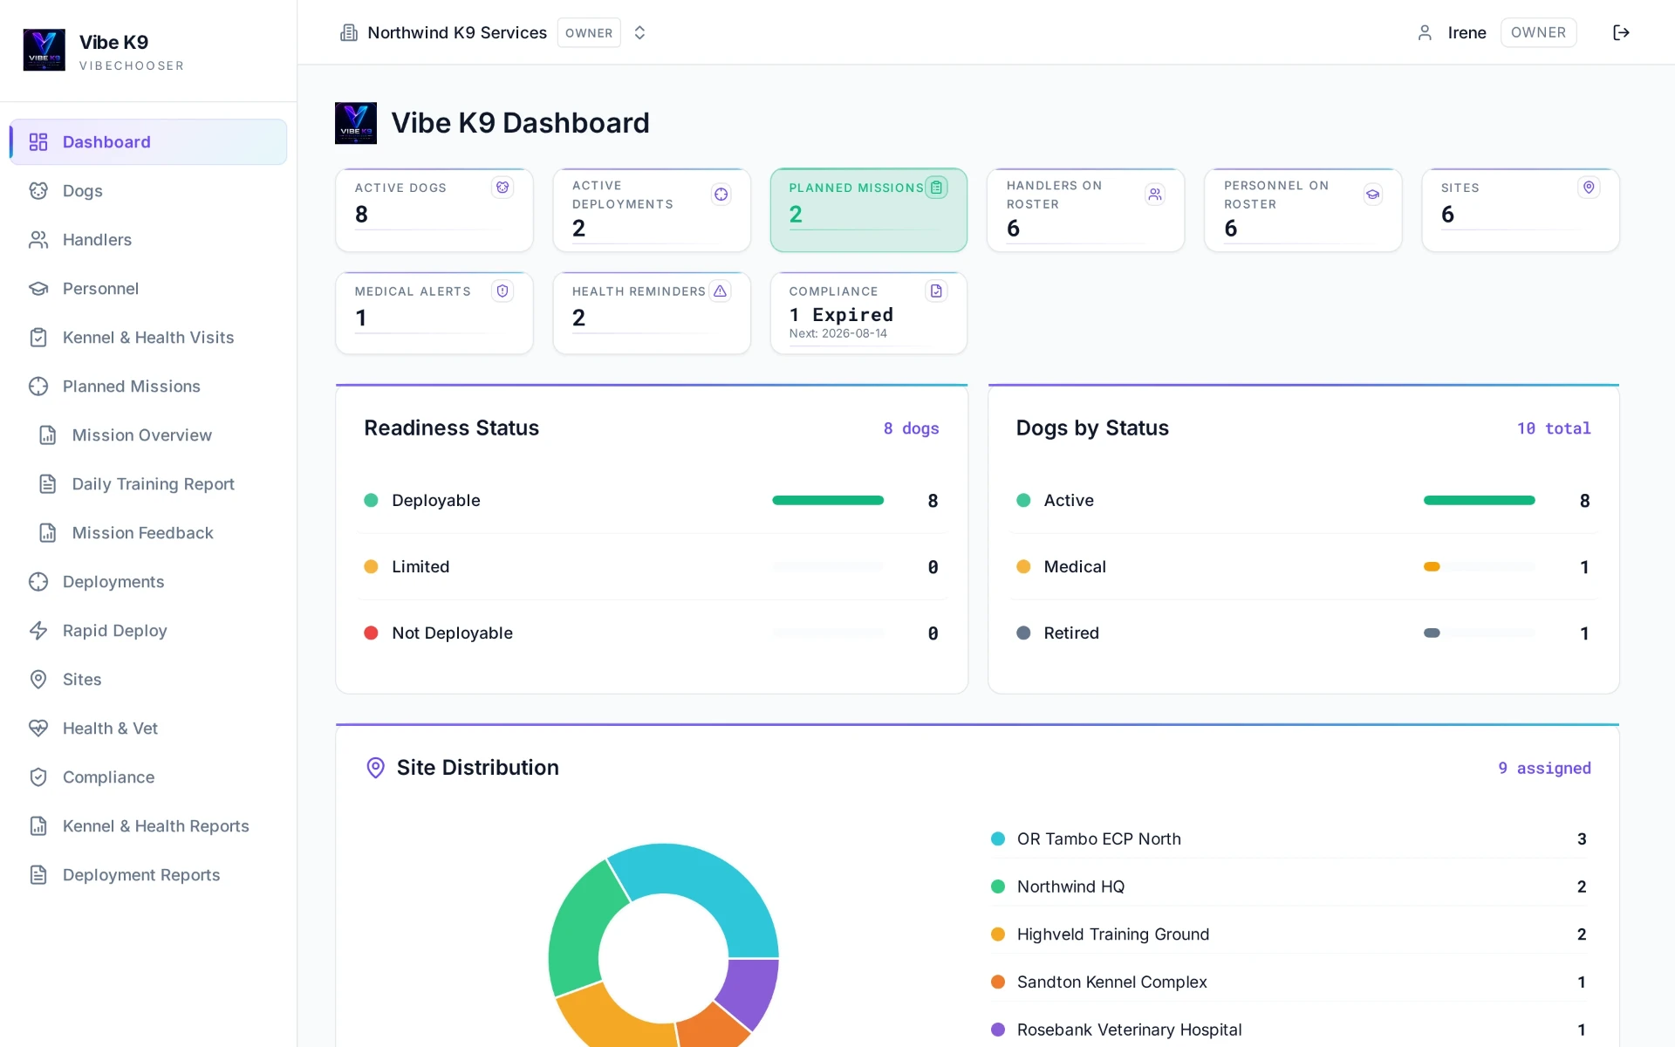
Task: Click the Vibe K9 logo in the sidebar
Action: click(x=44, y=50)
